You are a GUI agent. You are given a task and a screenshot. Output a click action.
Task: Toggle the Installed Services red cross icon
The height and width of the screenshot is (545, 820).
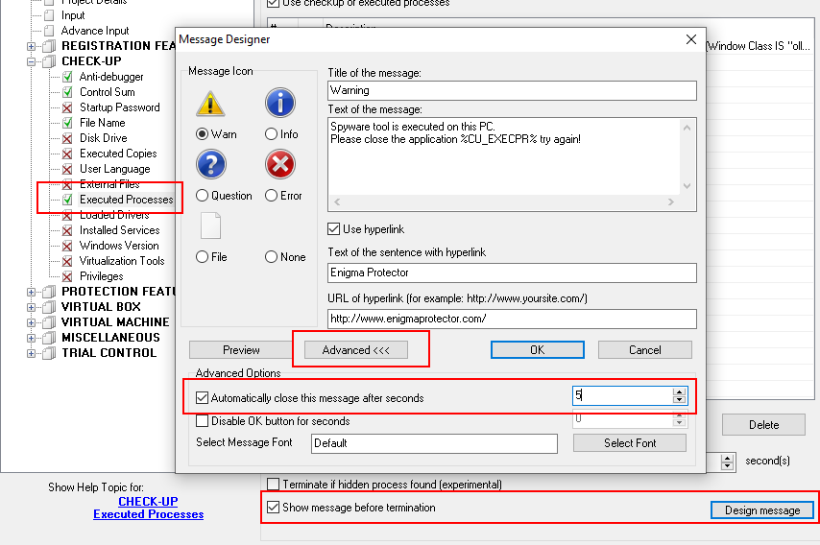pos(67,230)
